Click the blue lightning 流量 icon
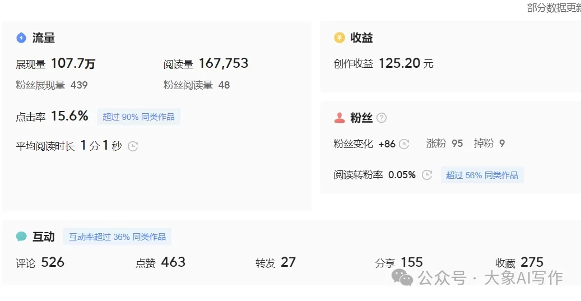 point(21,38)
